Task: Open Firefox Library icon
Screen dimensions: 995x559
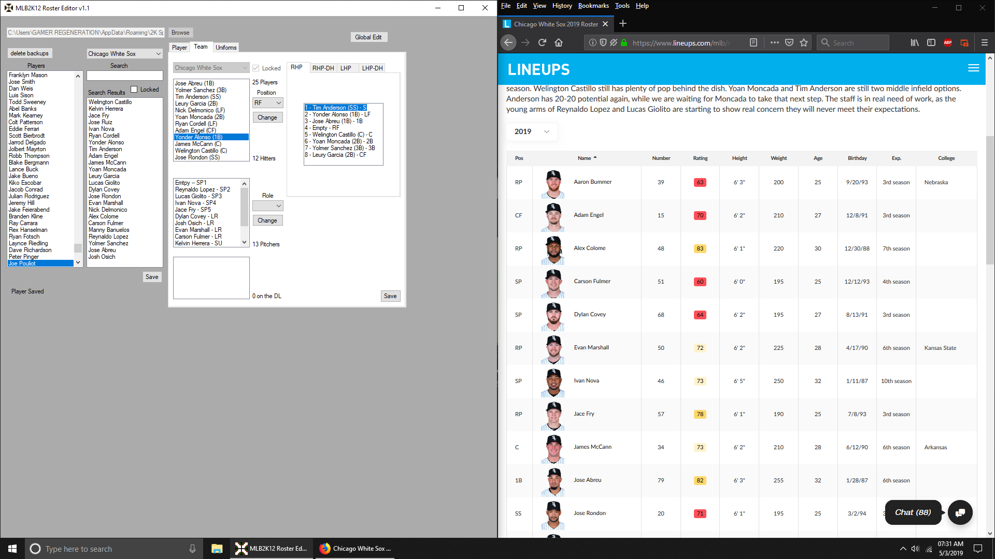Action: [915, 43]
